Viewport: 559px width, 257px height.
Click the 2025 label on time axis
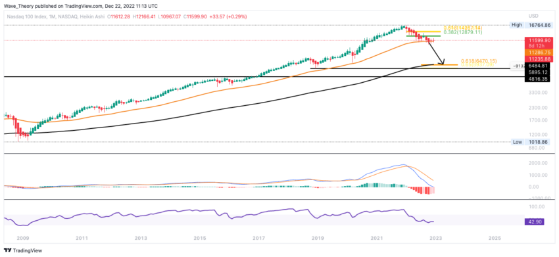(494, 238)
